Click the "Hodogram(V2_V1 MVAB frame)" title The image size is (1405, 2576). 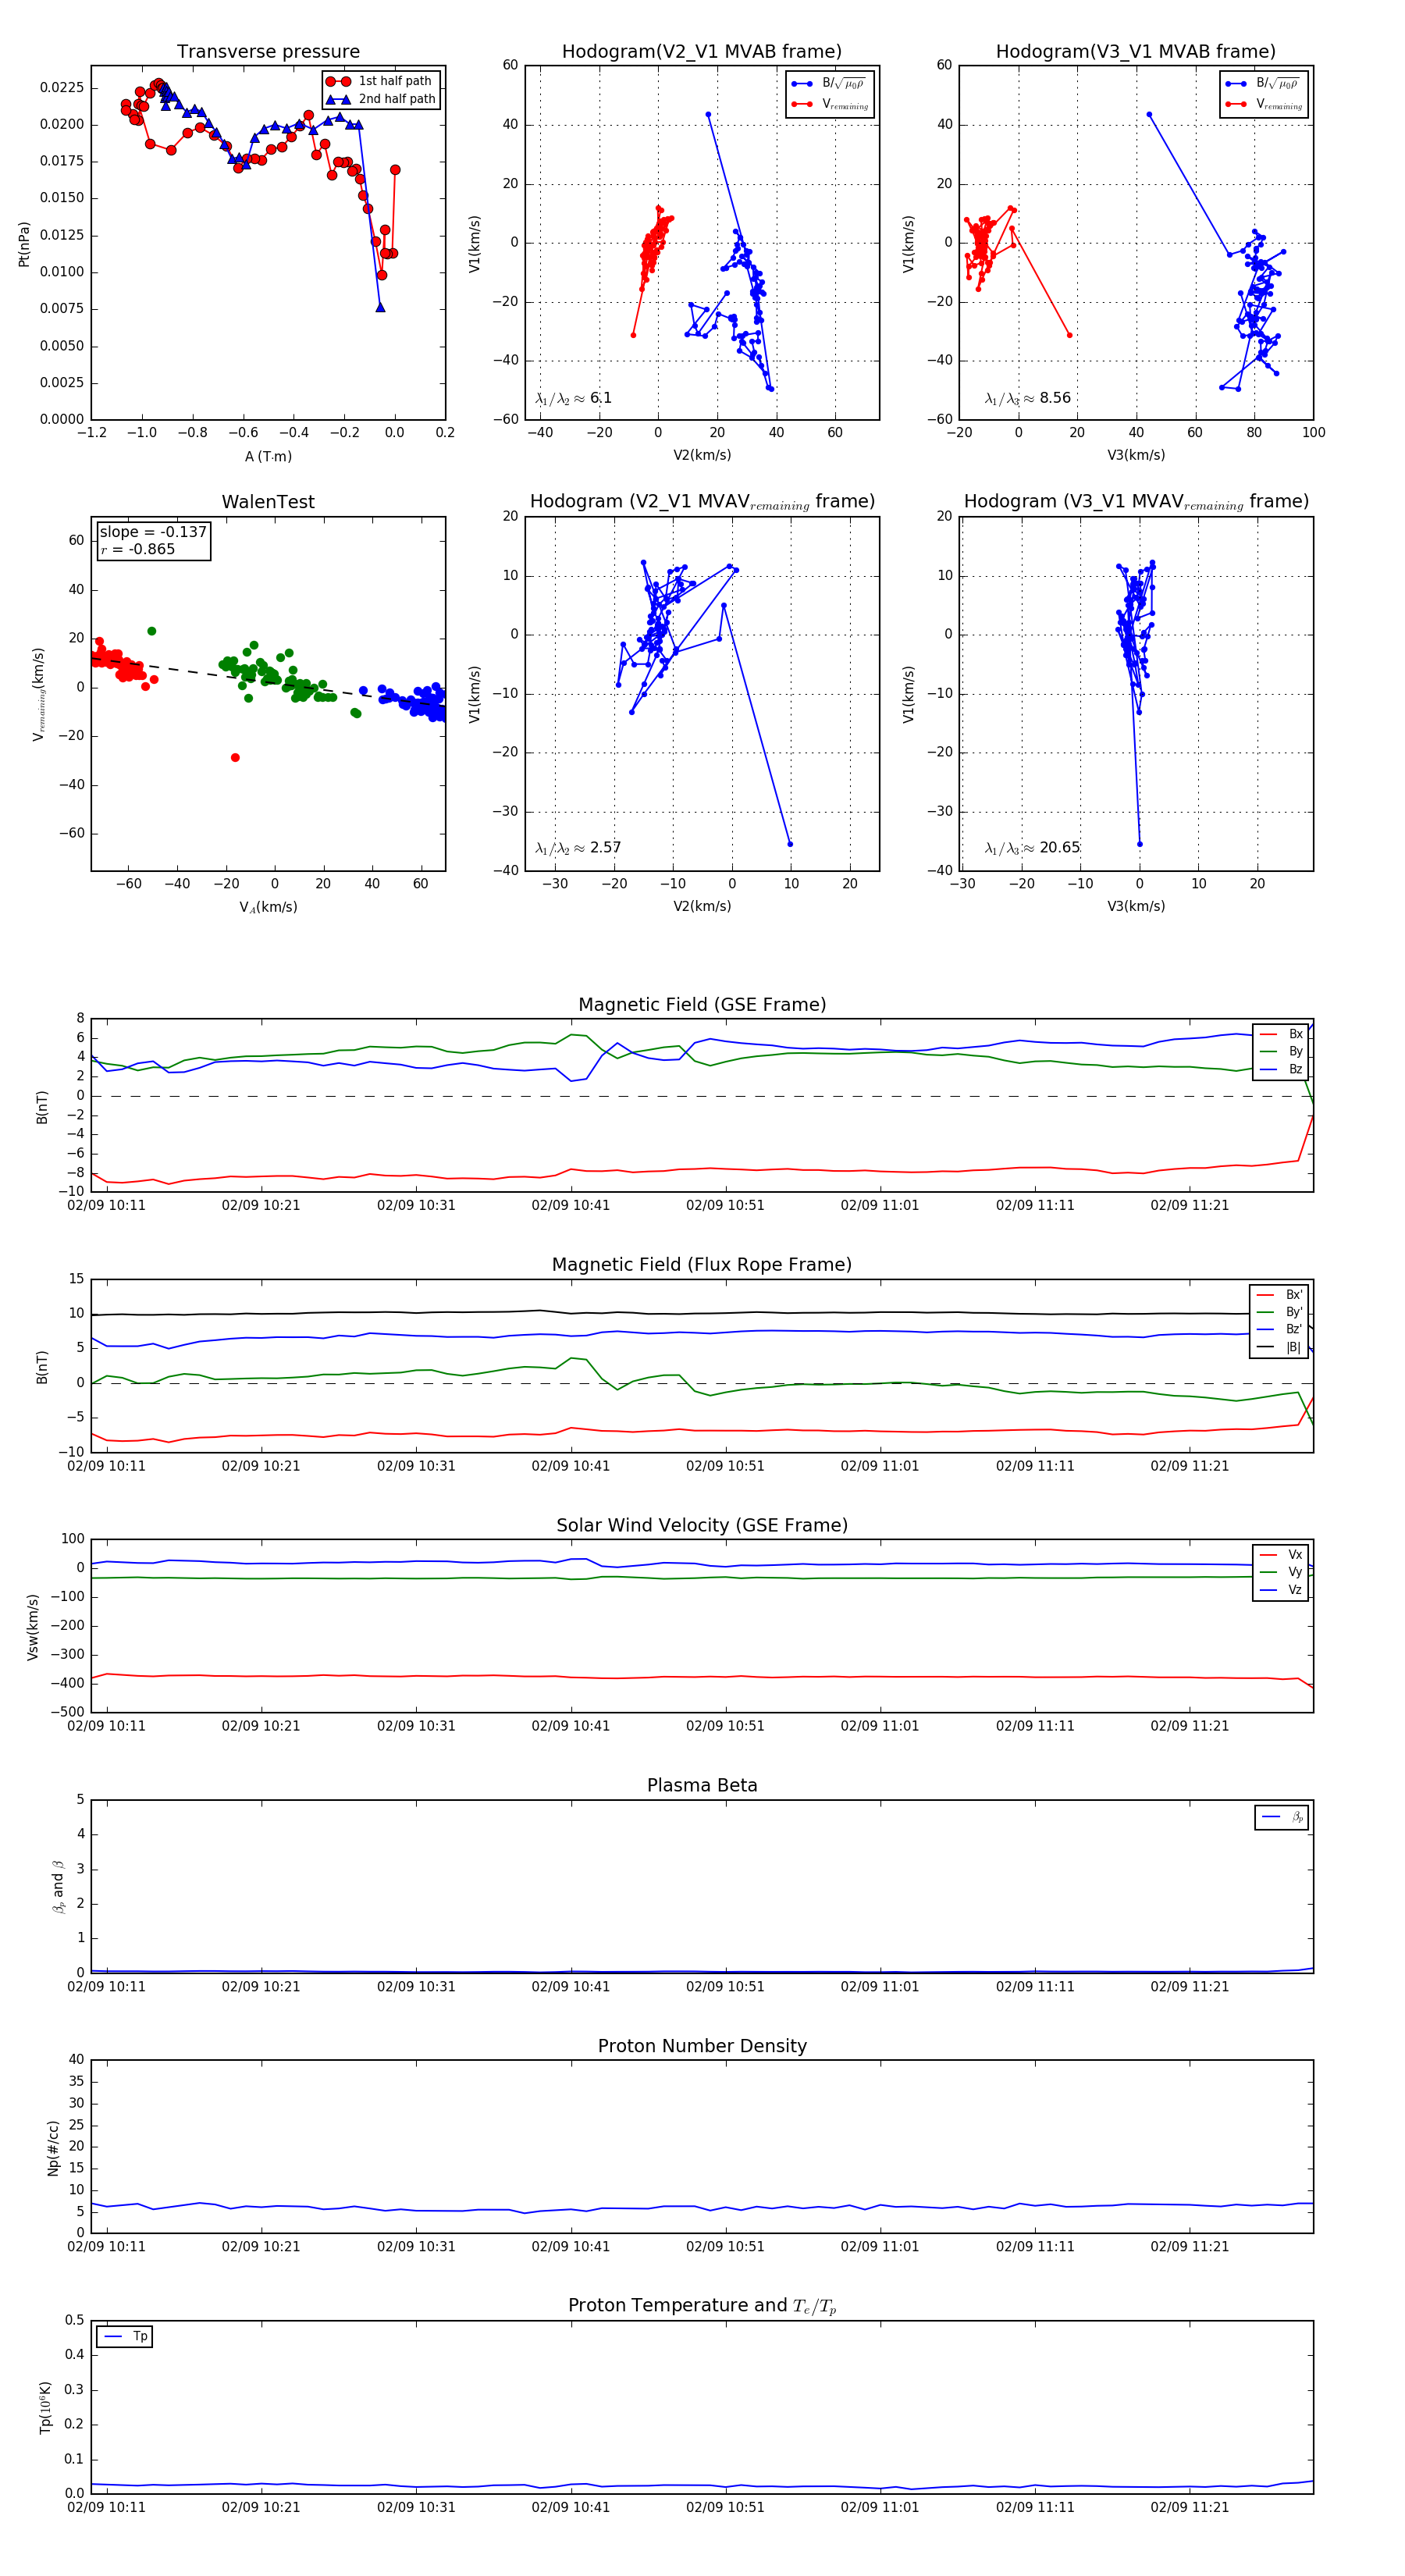[702, 52]
